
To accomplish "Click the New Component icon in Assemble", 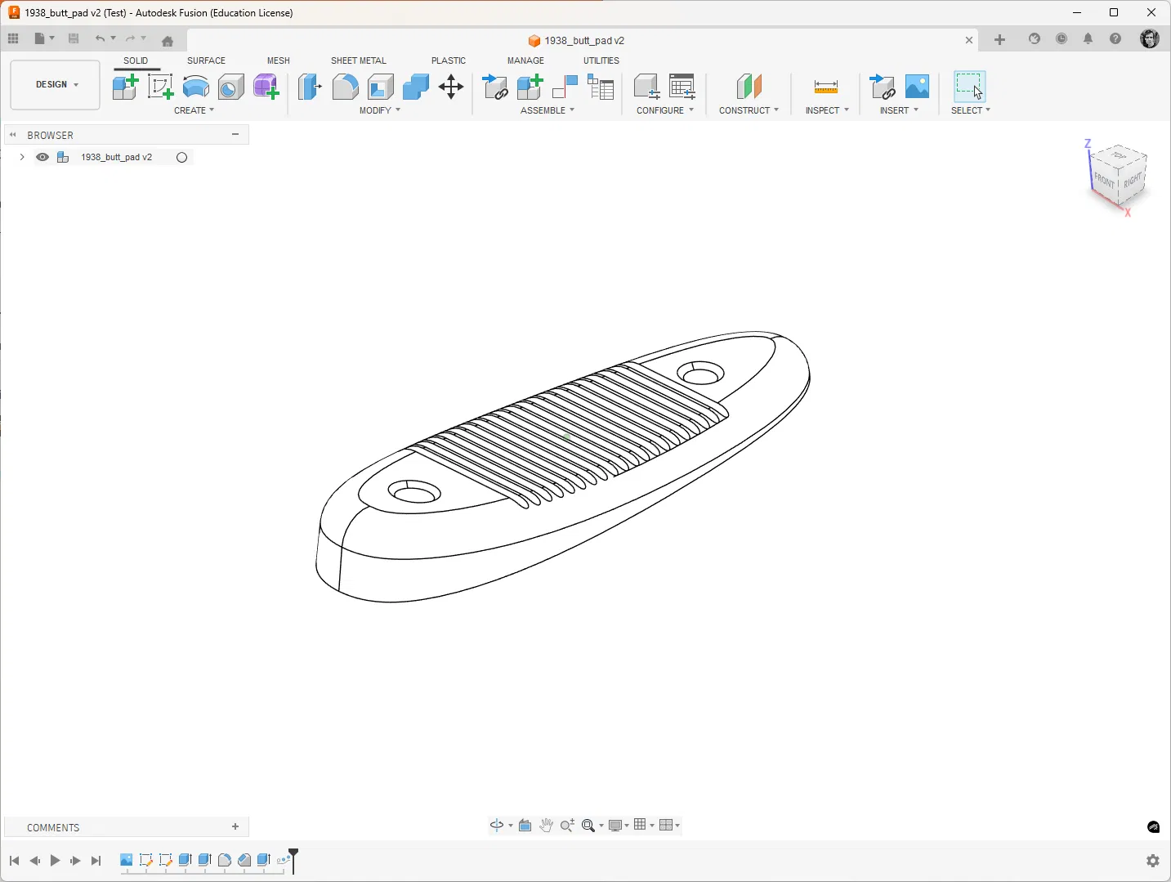I will pyautogui.click(x=530, y=87).
